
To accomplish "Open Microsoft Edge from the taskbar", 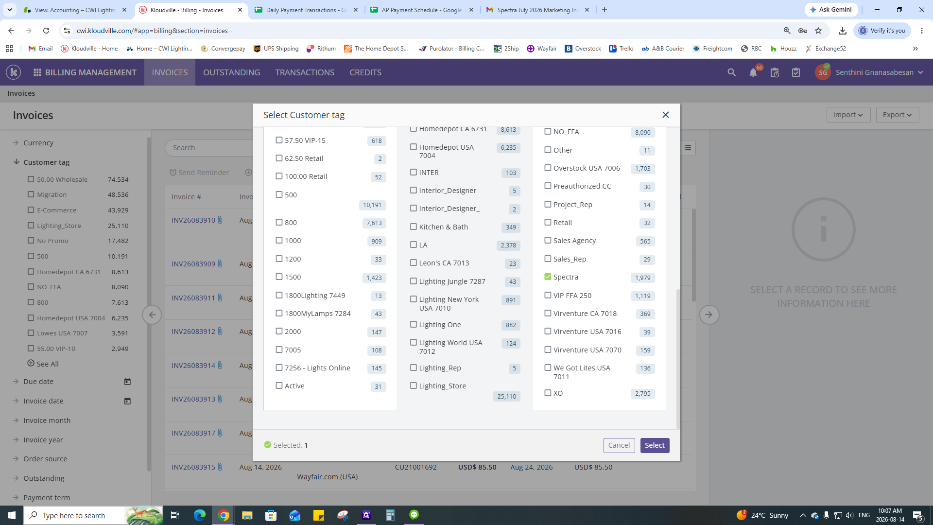I will point(200,515).
